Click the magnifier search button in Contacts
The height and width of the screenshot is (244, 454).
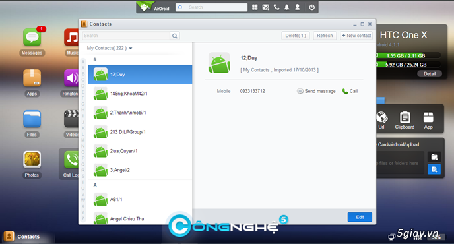[x=175, y=36]
